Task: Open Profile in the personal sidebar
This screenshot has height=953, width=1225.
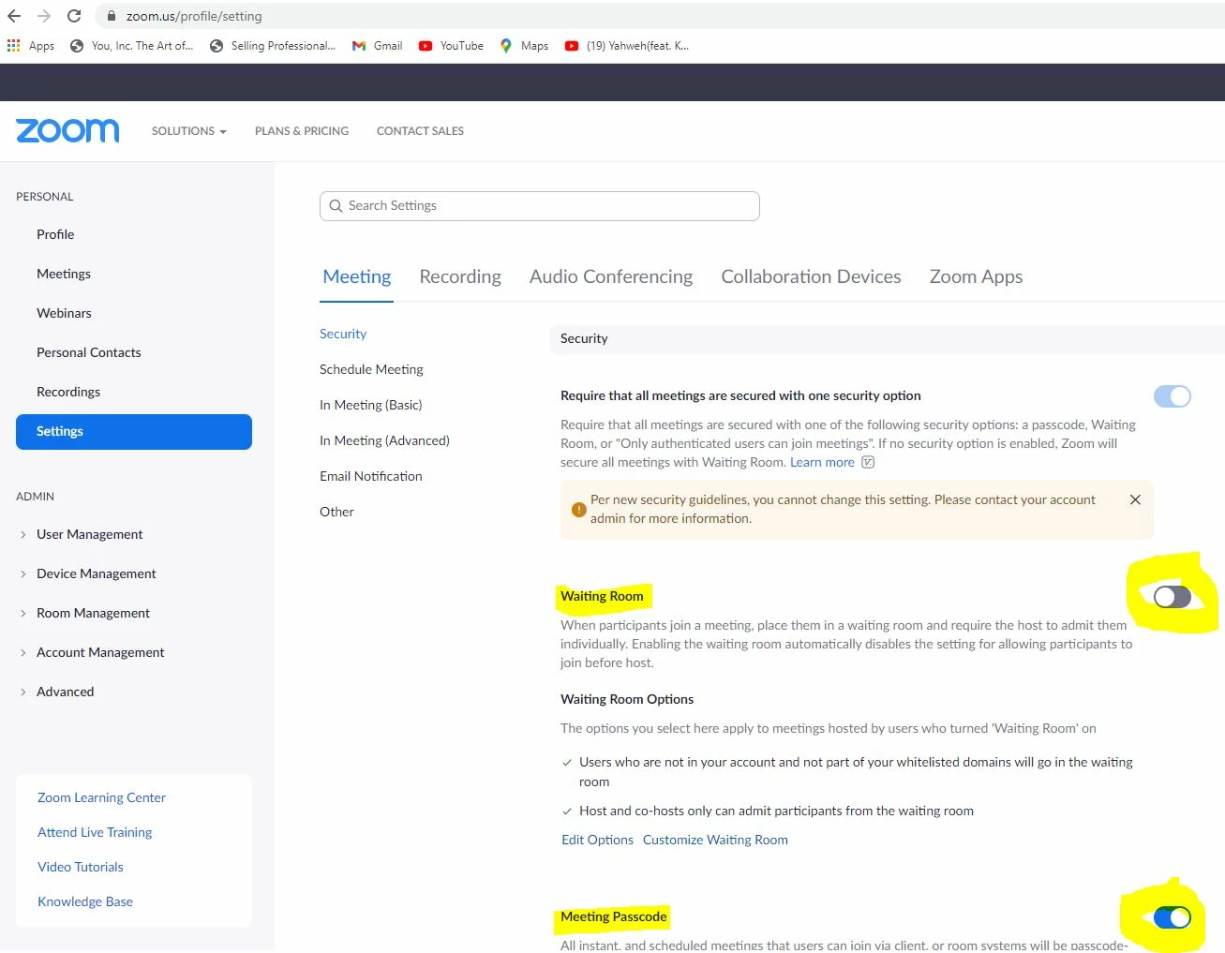Action: 55,234
